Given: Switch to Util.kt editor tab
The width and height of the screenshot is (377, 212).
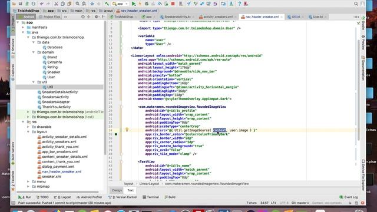Looking at the screenshot, I should point(296,17).
